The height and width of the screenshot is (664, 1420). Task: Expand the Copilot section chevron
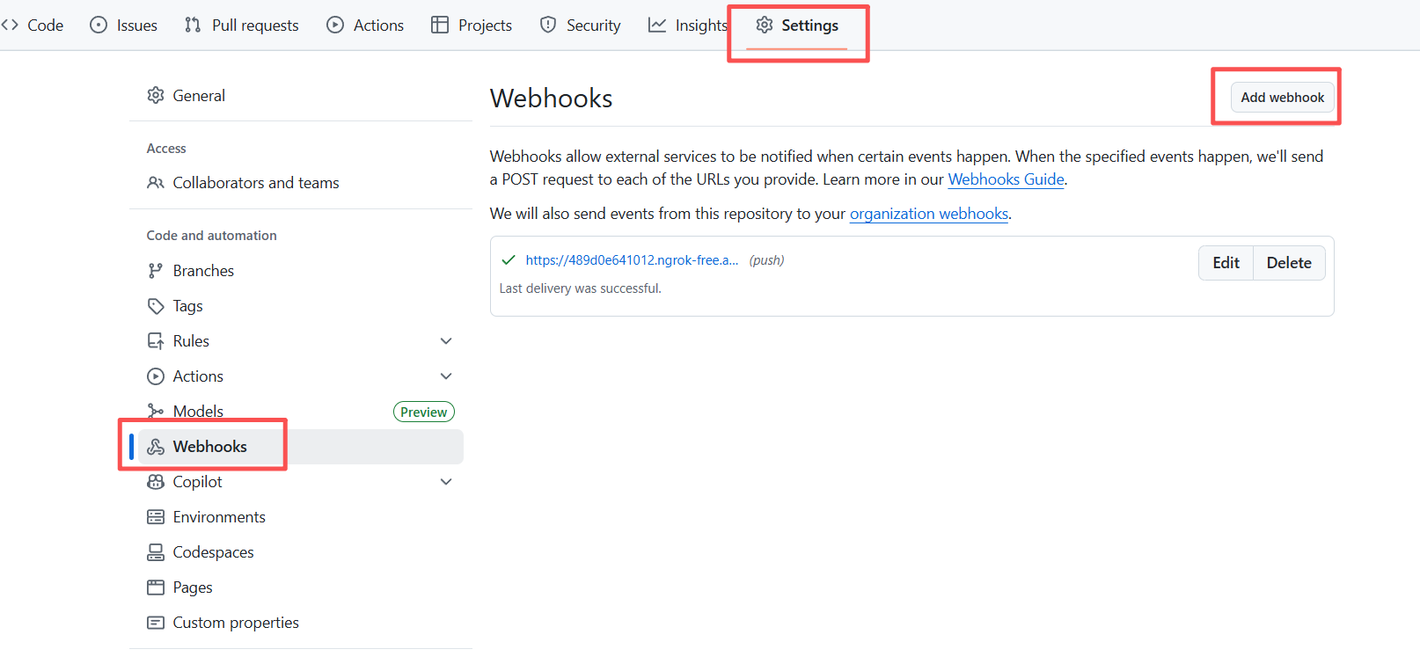(x=446, y=482)
